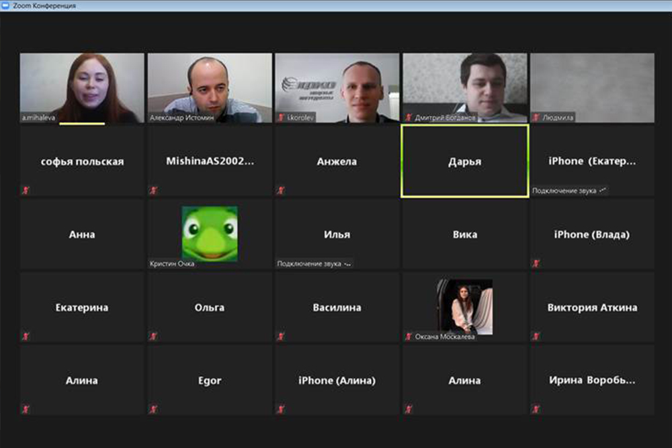Screen dimensions: 672x448
Task: Click muted mic icon on софья польская tile
Action: click(26, 190)
